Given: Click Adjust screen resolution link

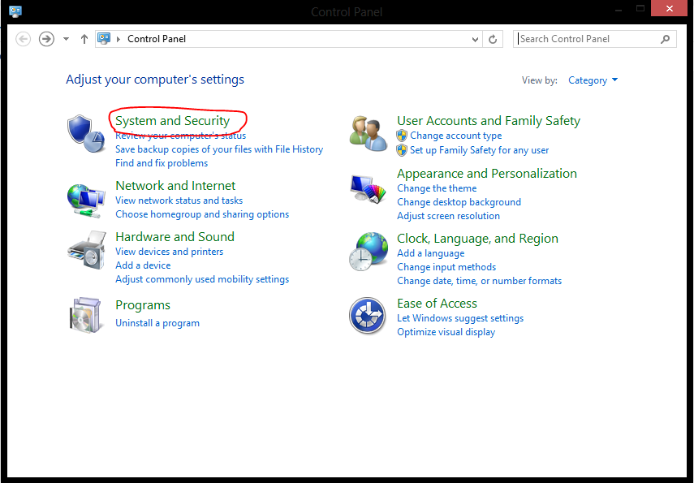Looking at the screenshot, I should point(448,216).
